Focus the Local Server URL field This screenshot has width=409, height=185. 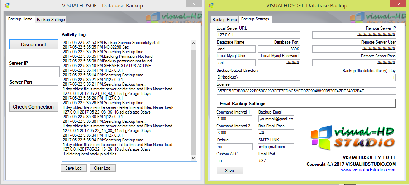coord(258,35)
